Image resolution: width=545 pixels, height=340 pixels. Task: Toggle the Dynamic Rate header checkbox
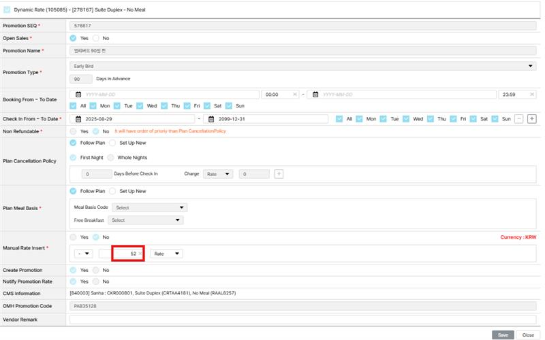tap(7, 10)
